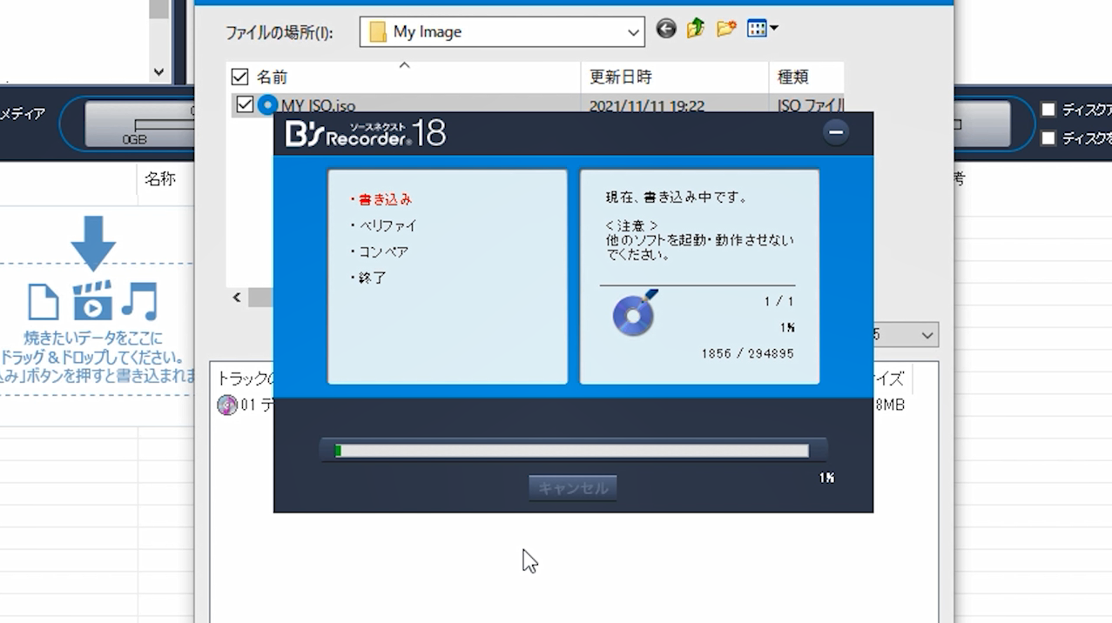The height and width of the screenshot is (623, 1112).
Task: Click the back navigation arrow icon
Action: pos(665,29)
